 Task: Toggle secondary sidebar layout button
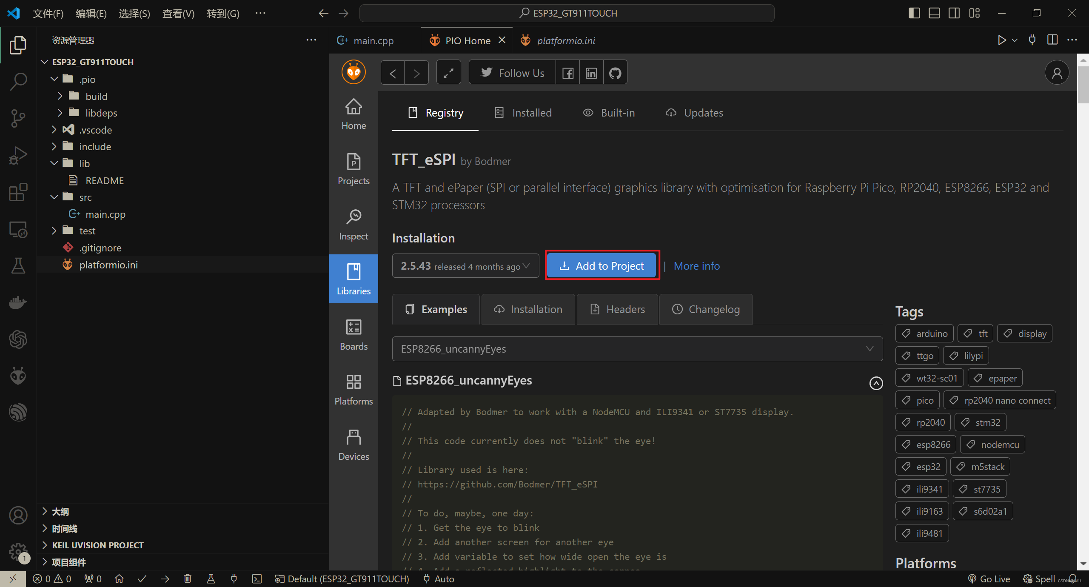tap(954, 13)
